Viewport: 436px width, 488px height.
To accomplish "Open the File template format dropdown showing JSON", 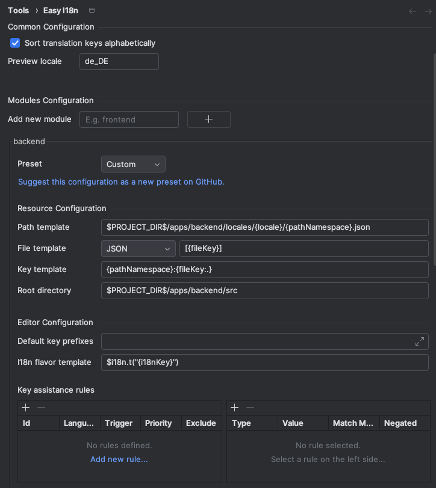I will coord(138,248).
